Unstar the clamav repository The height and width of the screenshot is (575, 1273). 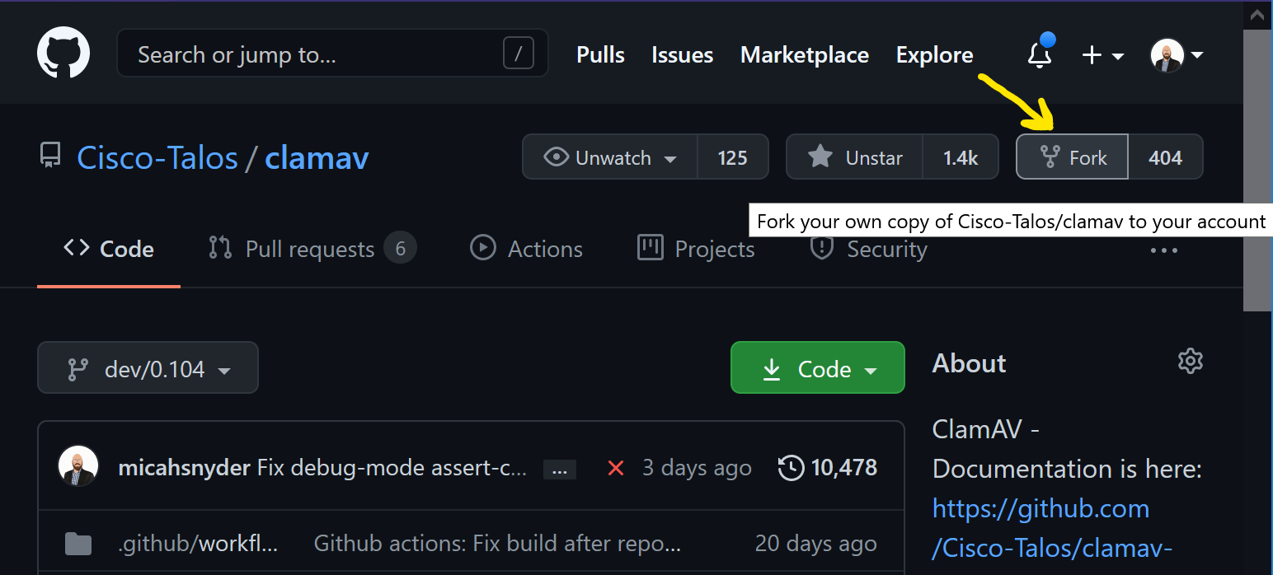click(854, 157)
